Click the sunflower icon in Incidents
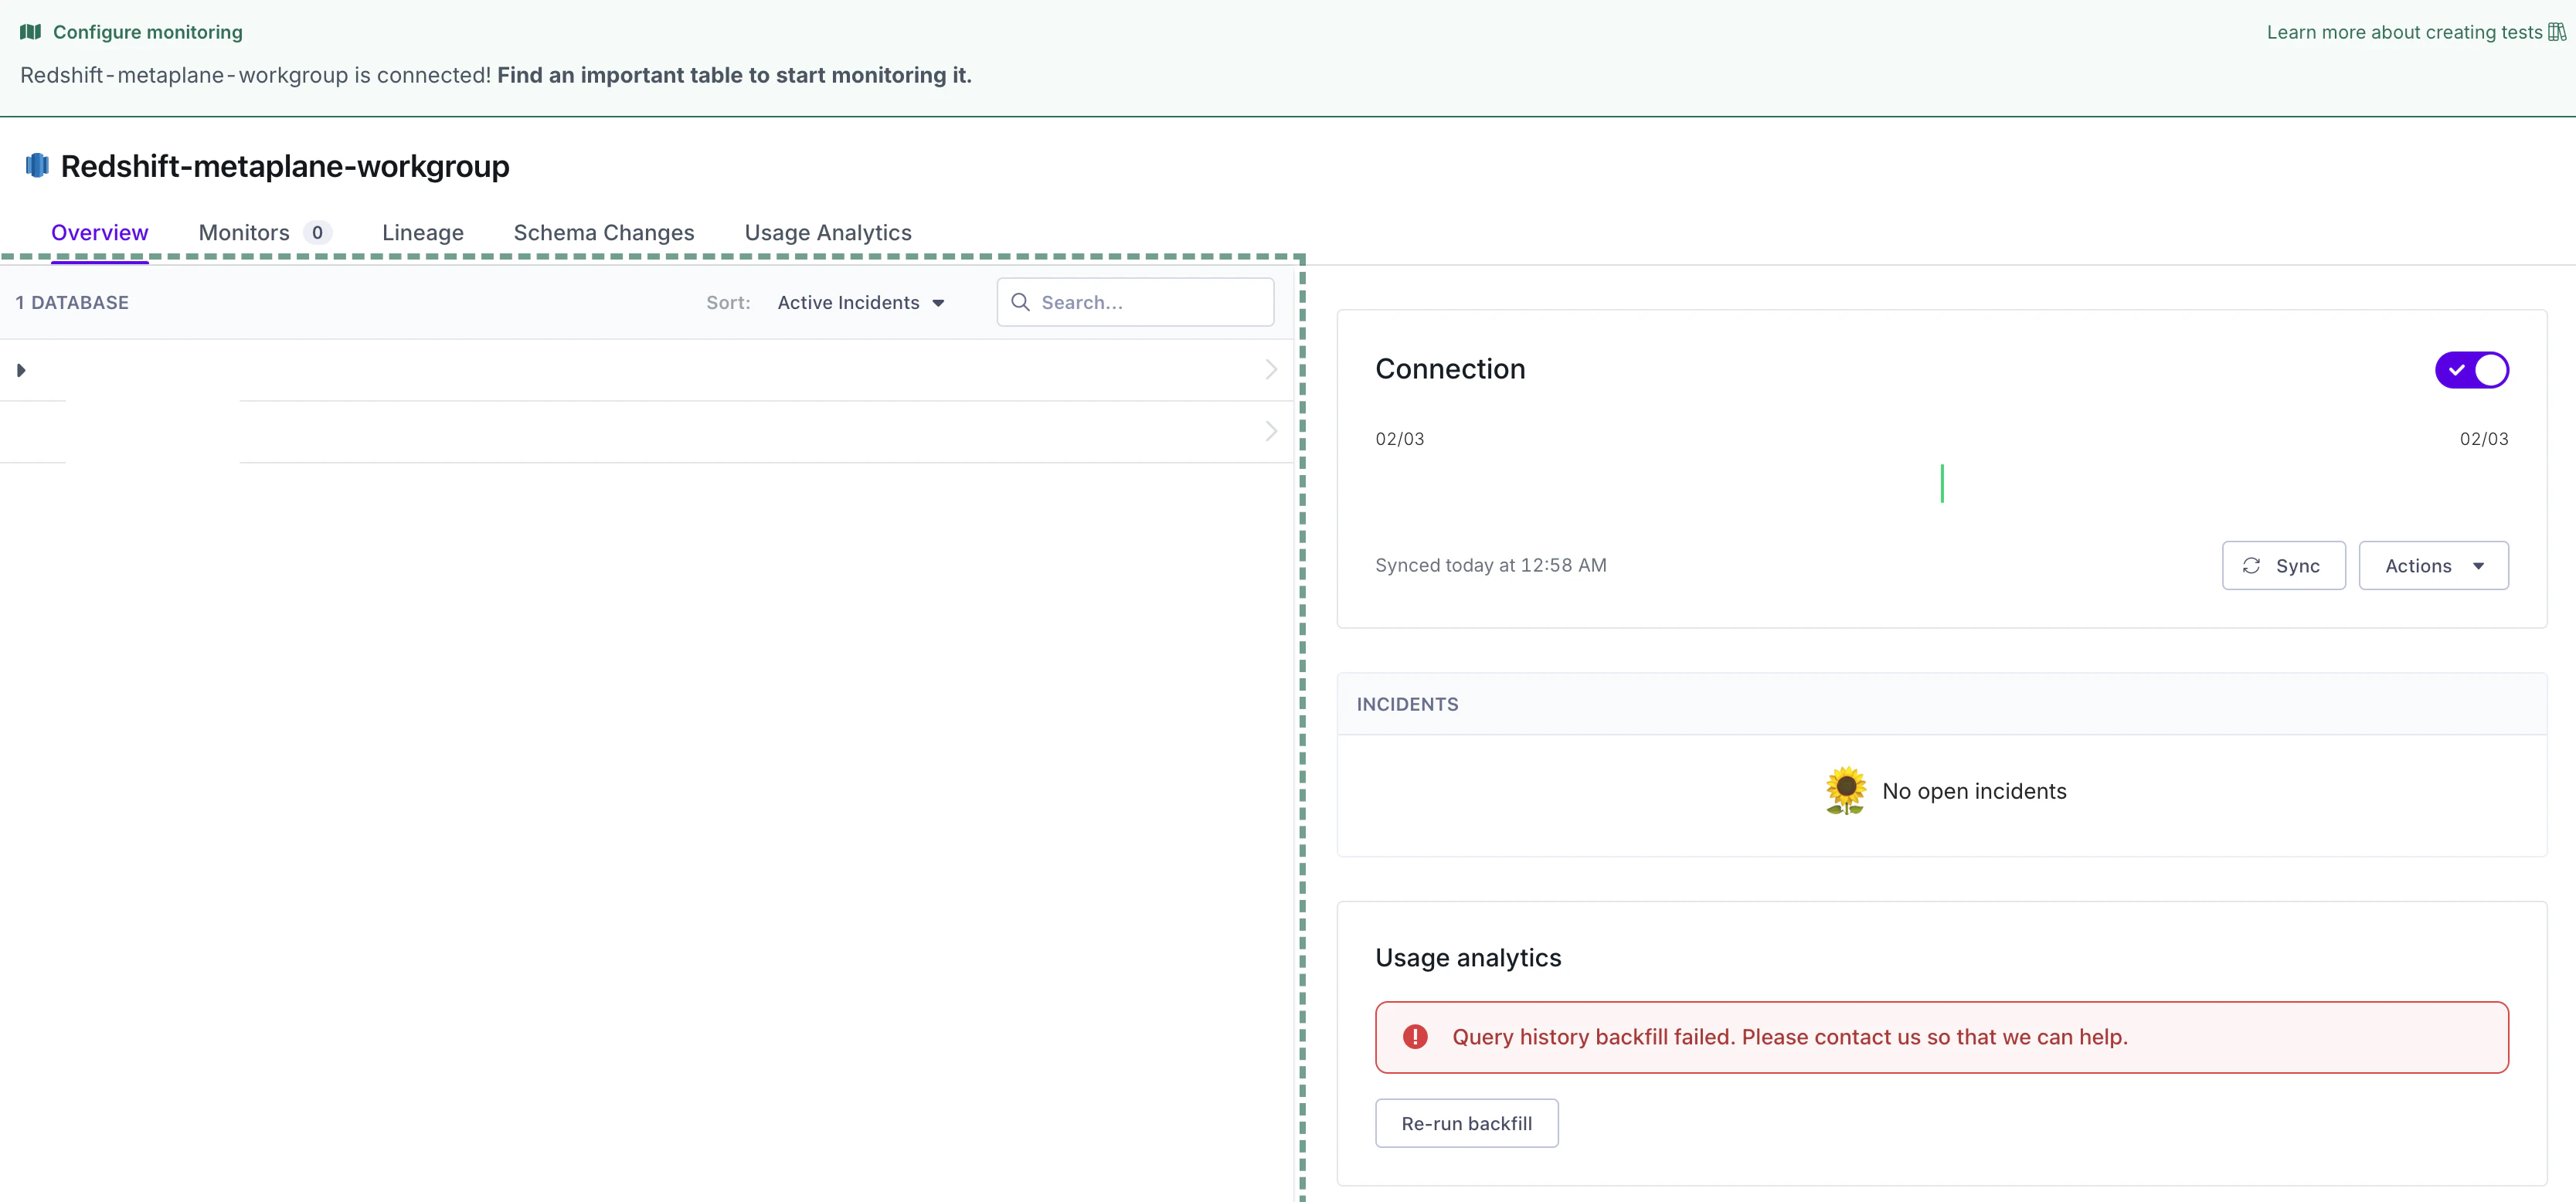 (1845, 791)
